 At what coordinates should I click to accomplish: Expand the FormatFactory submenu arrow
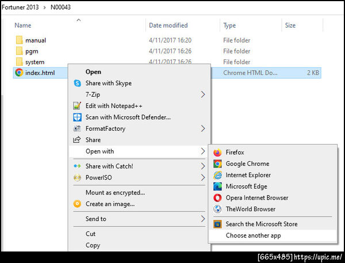pyautogui.click(x=202, y=128)
